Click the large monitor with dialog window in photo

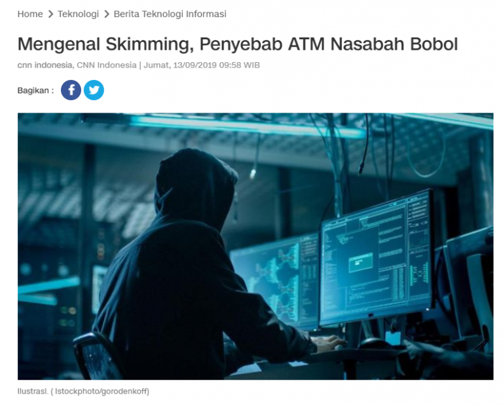377,258
